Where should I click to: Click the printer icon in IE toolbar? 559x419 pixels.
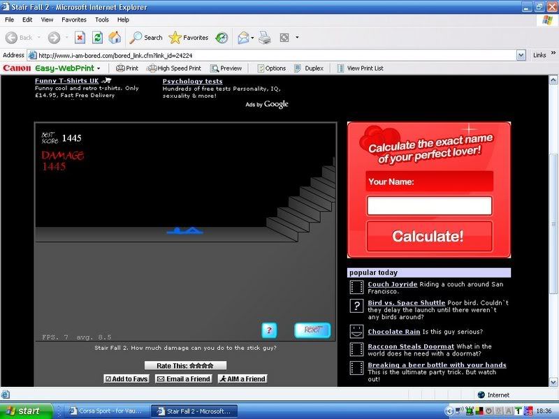tap(265, 38)
